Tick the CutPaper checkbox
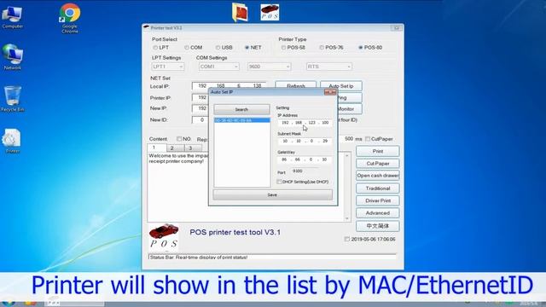The height and width of the screenshot is (307, 546). tap(368, 139)
